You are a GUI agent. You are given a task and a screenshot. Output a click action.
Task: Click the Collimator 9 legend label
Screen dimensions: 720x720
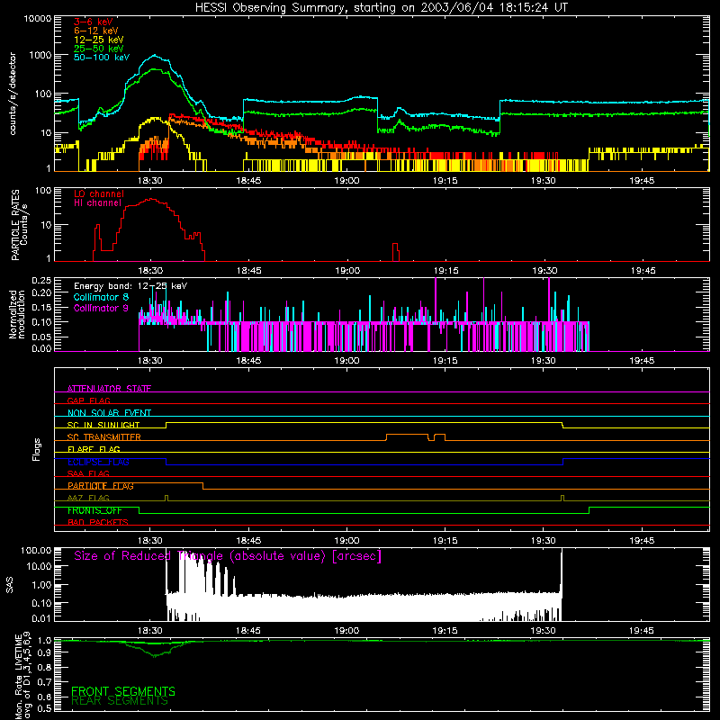click(x=101, y=308)
